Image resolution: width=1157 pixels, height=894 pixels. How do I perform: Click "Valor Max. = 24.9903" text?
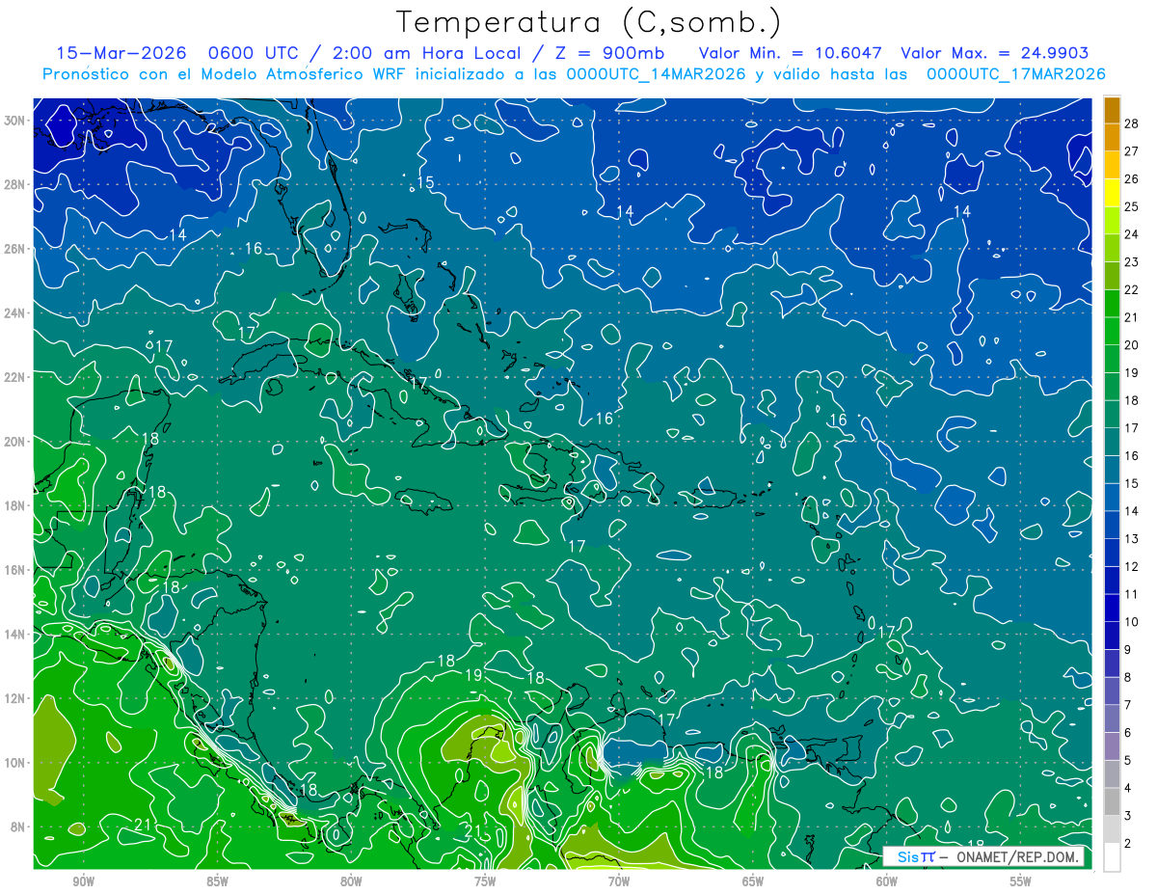(x=994, y=53)
